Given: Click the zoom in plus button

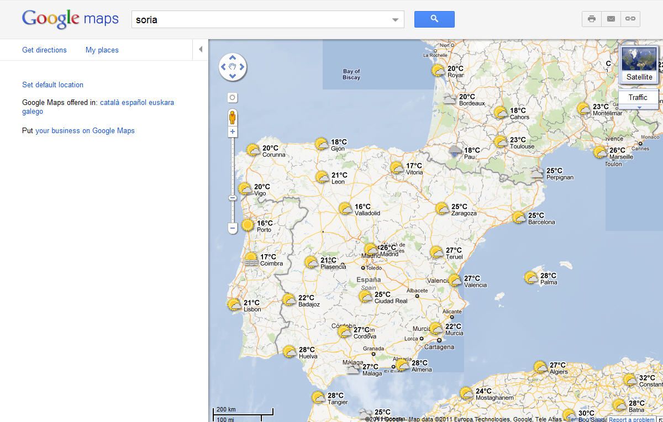Looking at the screenshot, I should (x=233, y=132).
